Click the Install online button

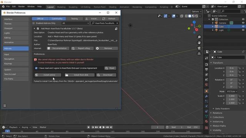[x=48, y=75]
